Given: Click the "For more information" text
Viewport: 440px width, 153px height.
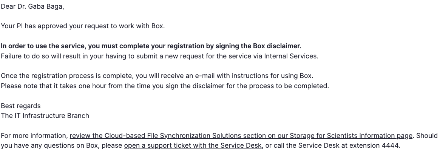Looking at the screenshot, I should click(x=34, y=136).
